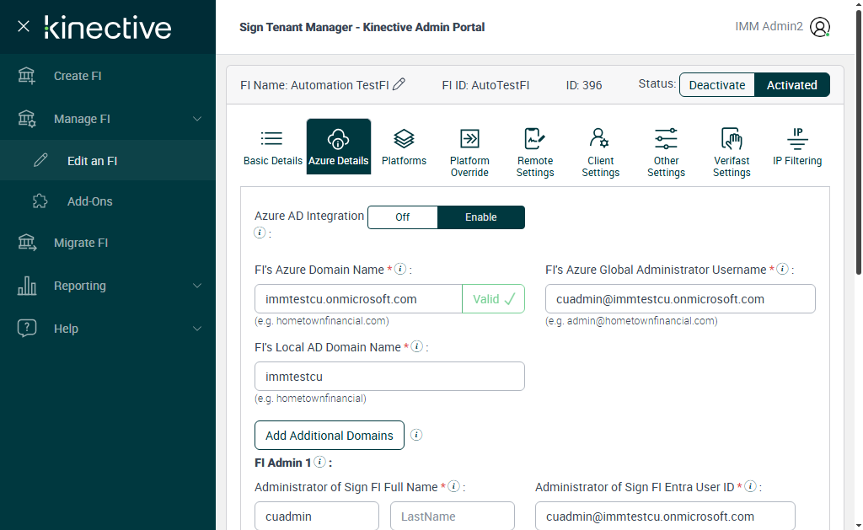
Task: Show info for FI's Local AD Domain Name
Action: click(417, 346)
